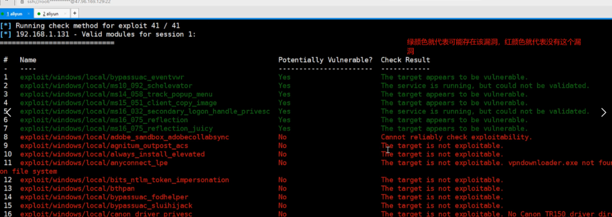Click the check result for ms15_051_client_copy_image
This screenshot has height=217, width=612.
454,103
